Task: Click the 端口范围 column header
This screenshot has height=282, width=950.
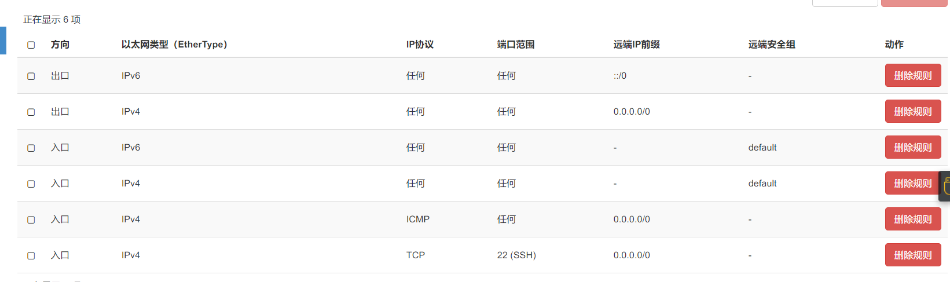Action: click(516, 45)
